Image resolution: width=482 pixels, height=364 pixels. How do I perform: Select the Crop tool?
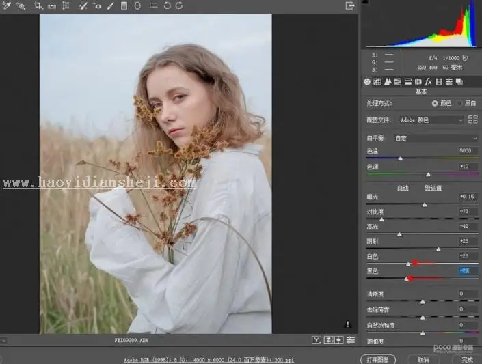(x=38, y=5)
